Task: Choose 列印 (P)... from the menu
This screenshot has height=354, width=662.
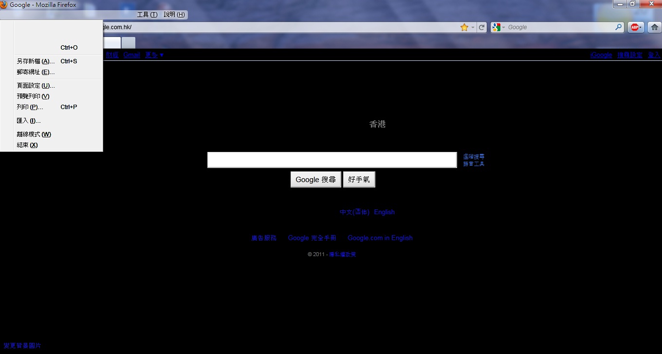Action: [x=51, y=107]
